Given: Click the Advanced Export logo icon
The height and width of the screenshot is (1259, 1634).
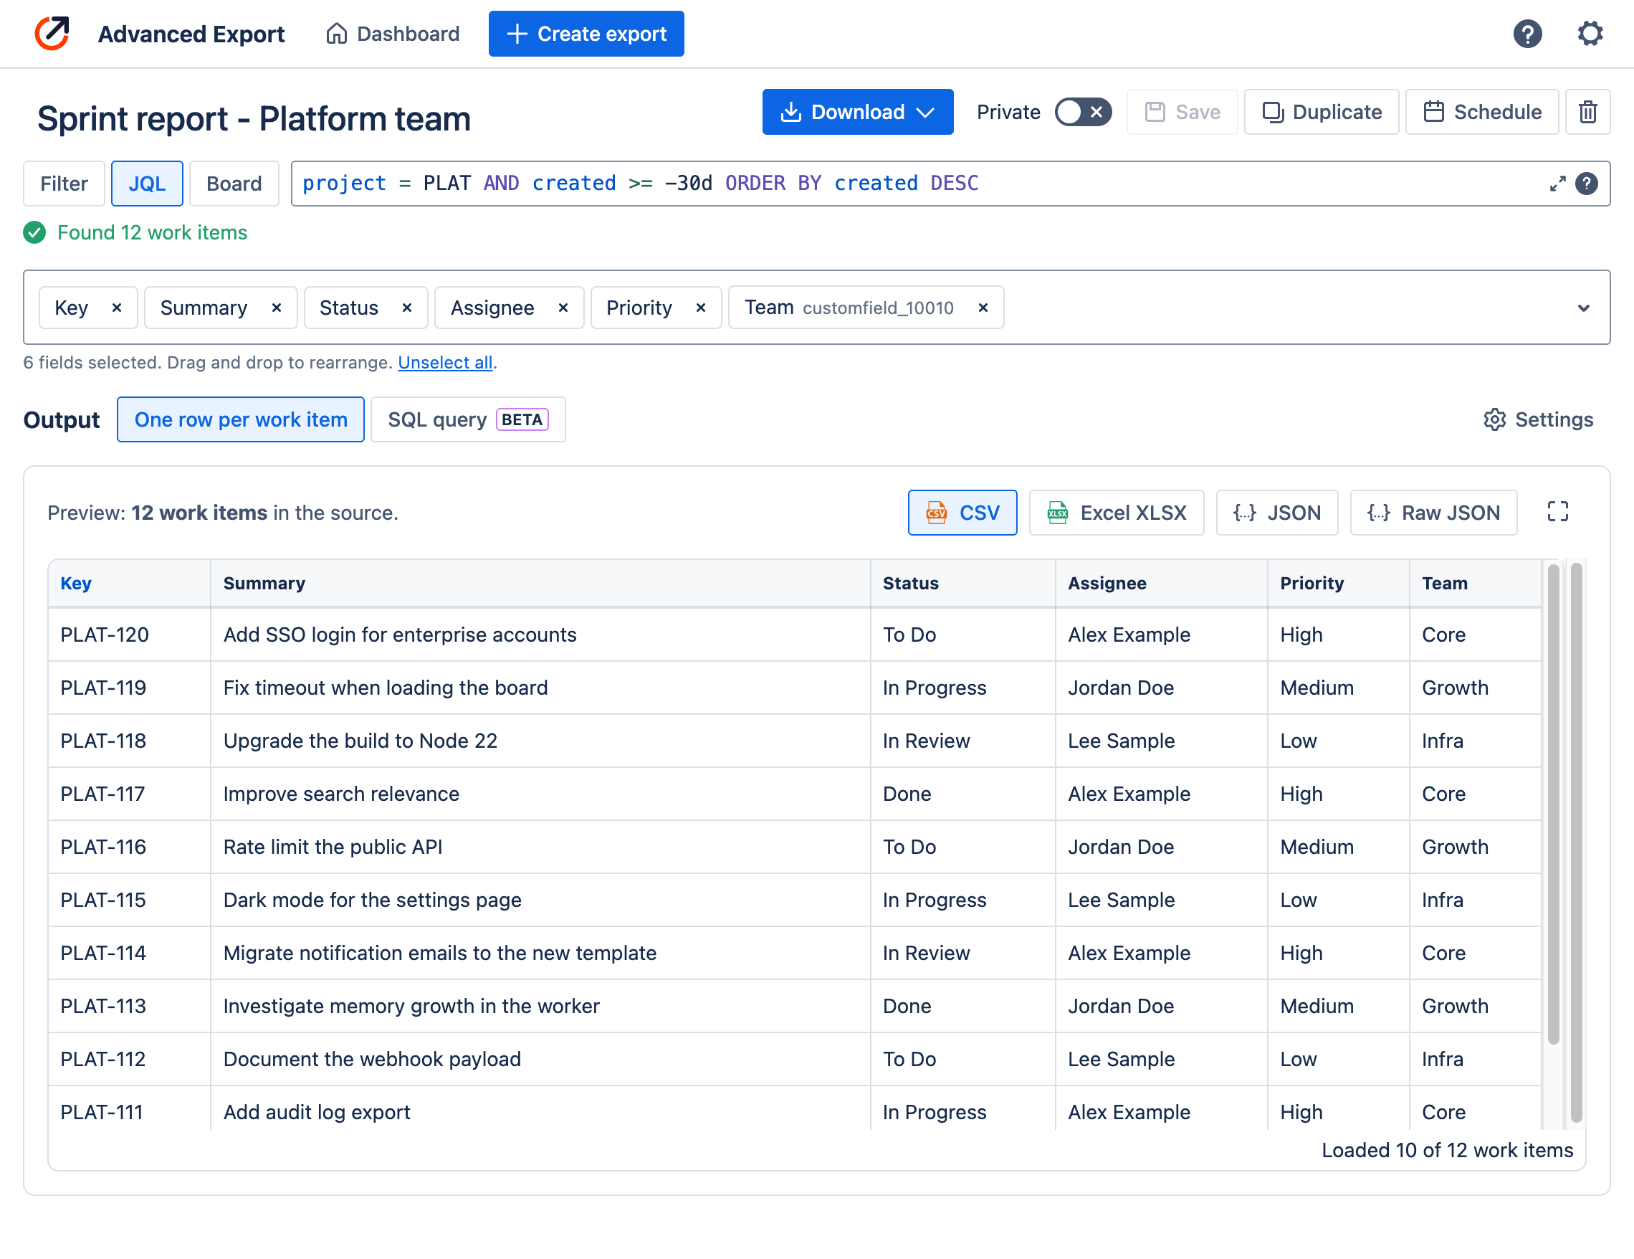Looking at the screenshot, I should tap(52, 34).
